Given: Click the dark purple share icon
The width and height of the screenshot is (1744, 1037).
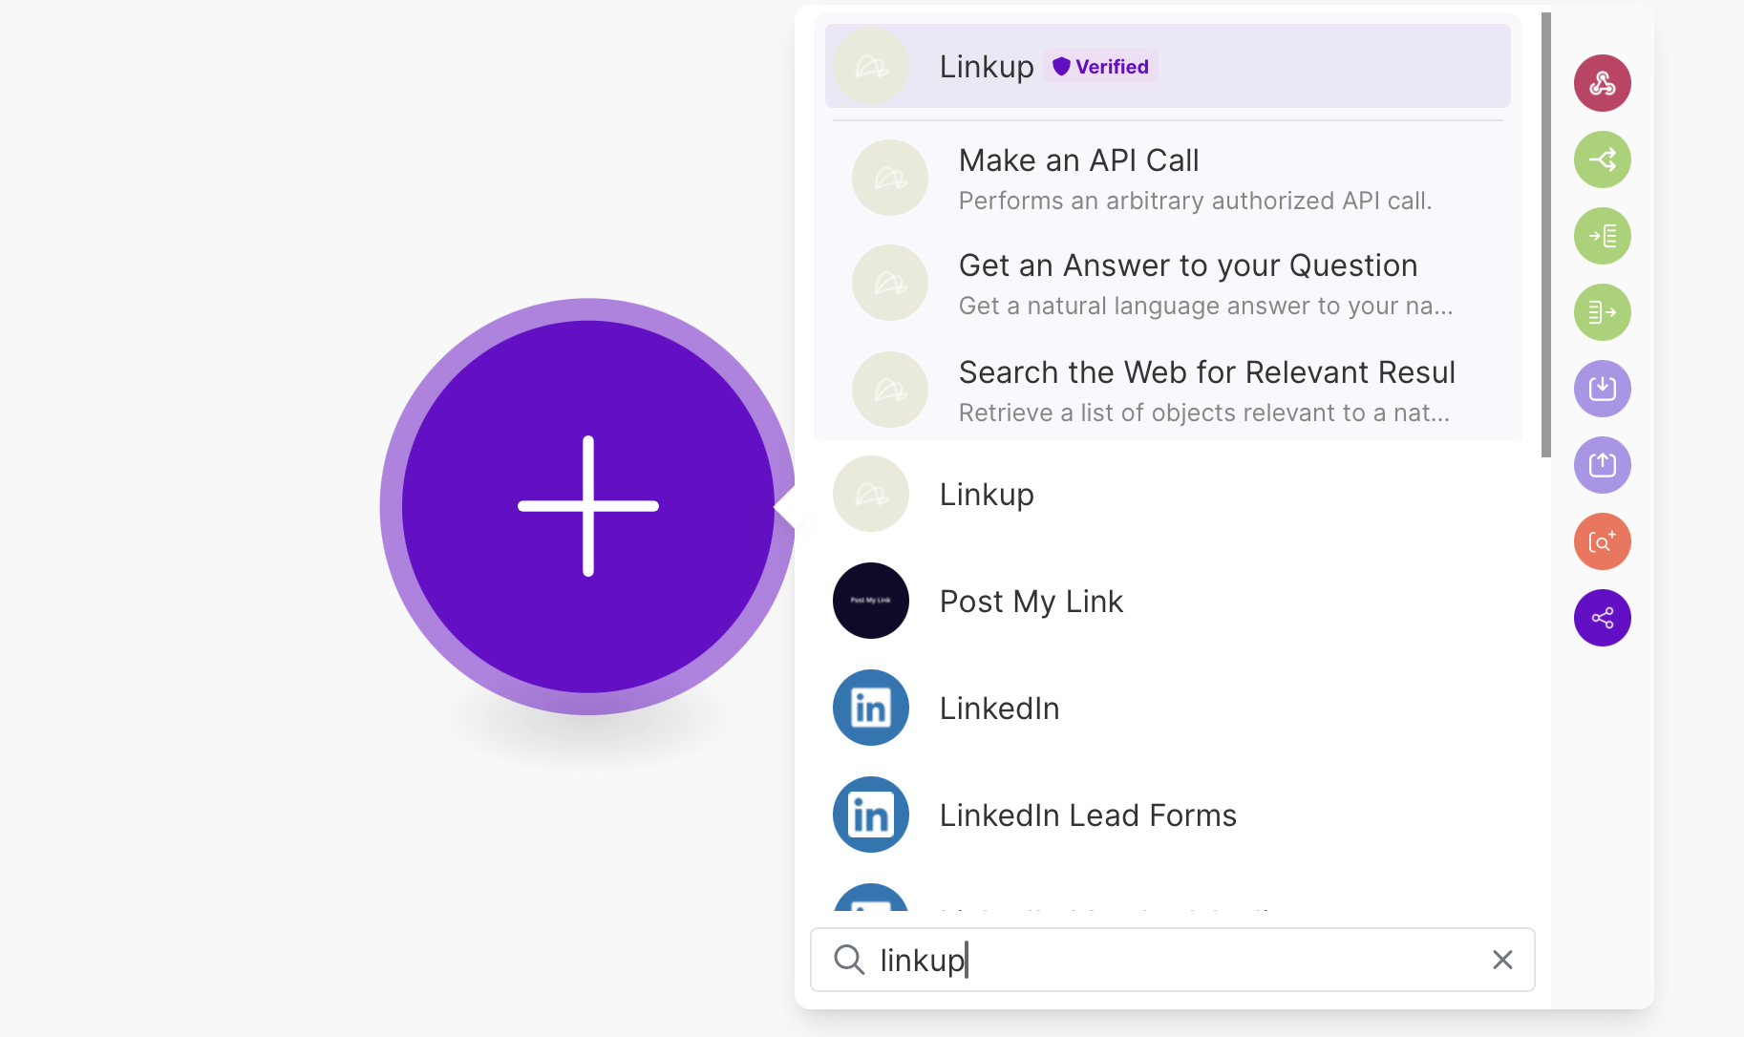Looking at the screenshot, I should tap(1602, 618).
